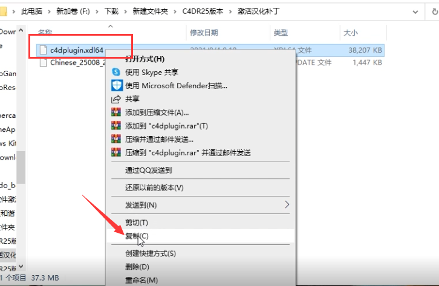Click the share arrow icon

116,99
